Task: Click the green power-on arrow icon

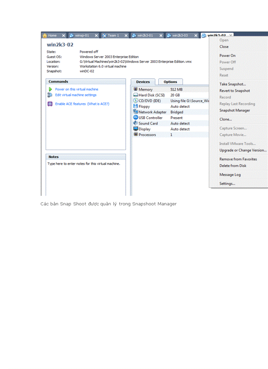Action: pyautogui.click(x=50, y=89)
